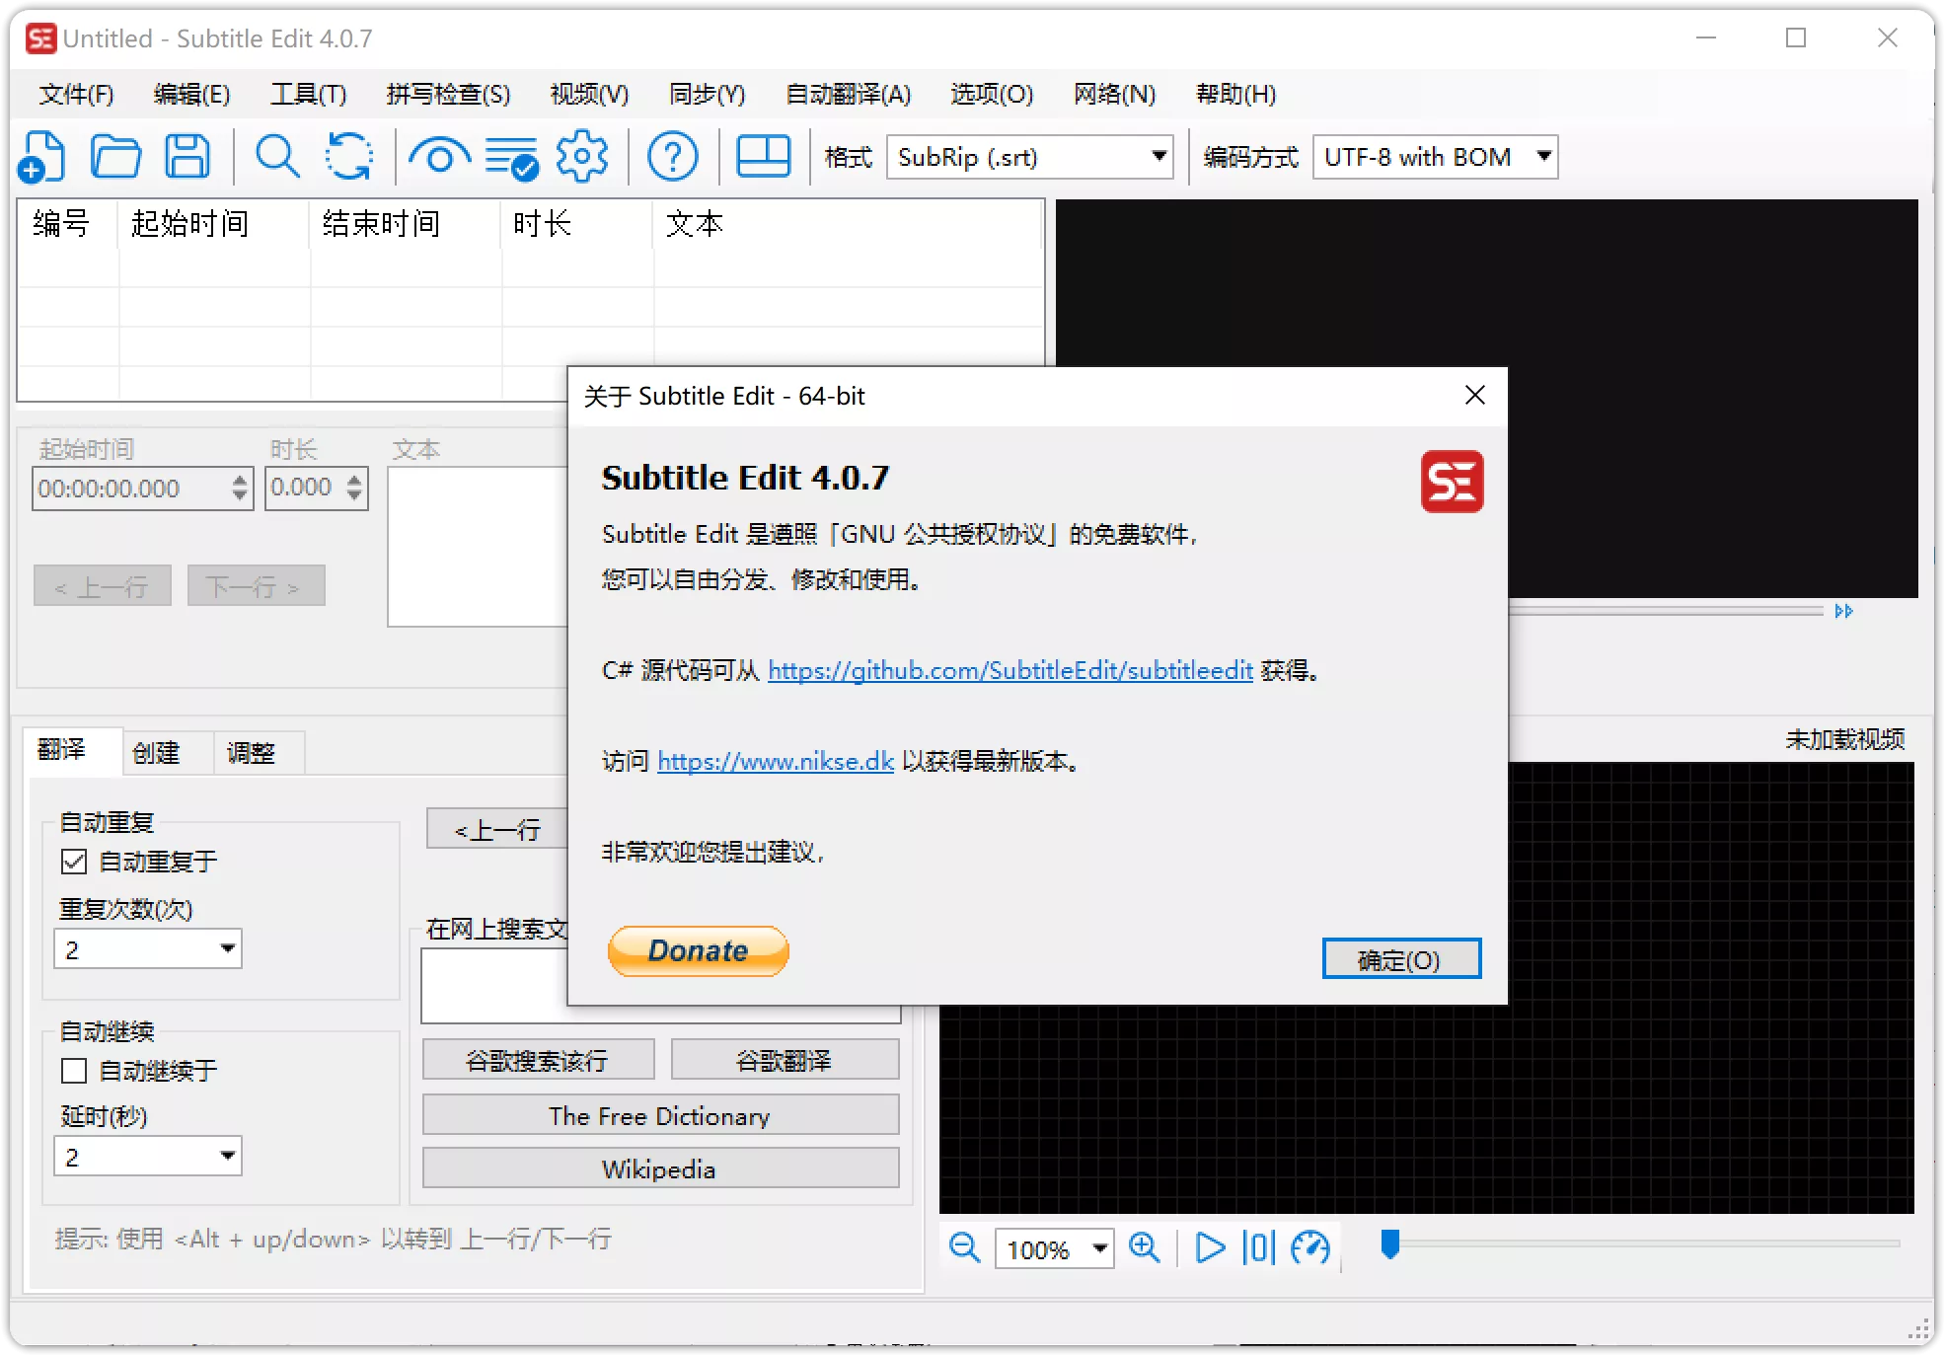This screenshot has height=1356, width=1945.
Task: Open the 工具(T) menu
Action: (308, 94)
